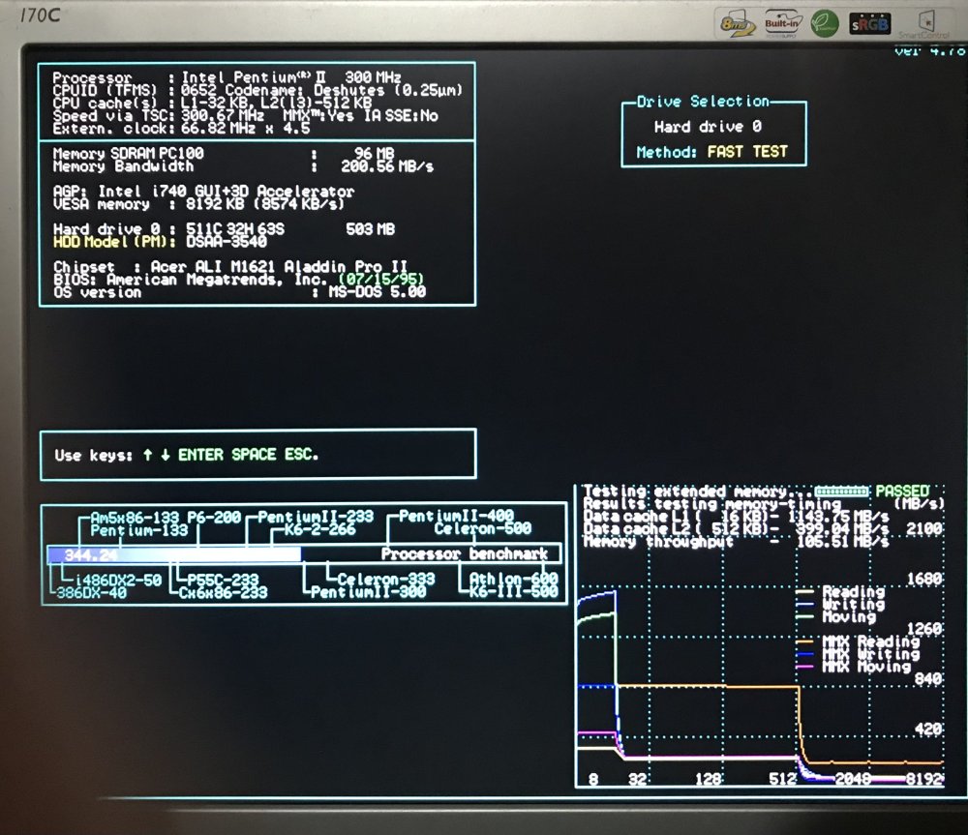Open SmartControl from the bezel icon
The image size is (968, 835).
(927, 22)
